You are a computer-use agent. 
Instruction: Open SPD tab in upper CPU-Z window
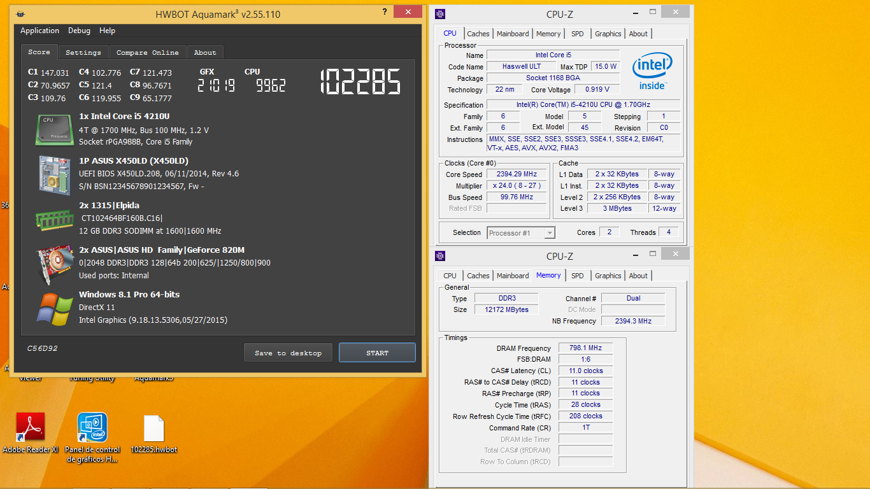[578, 34]
